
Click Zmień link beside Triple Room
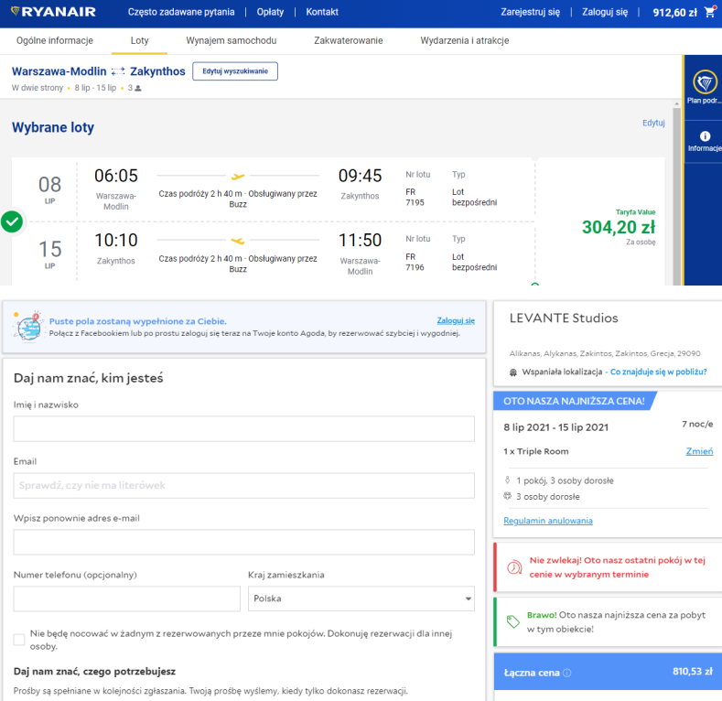(x=699, y=451)
